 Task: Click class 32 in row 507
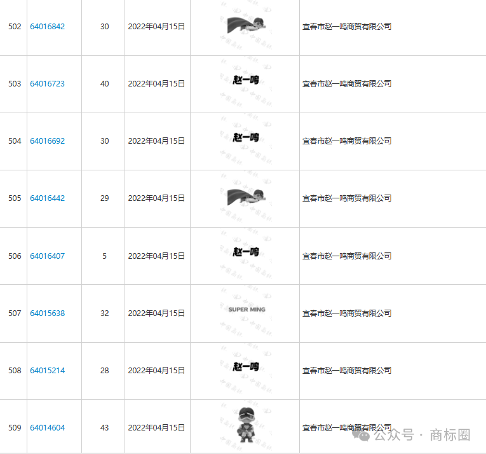(104, 313)
